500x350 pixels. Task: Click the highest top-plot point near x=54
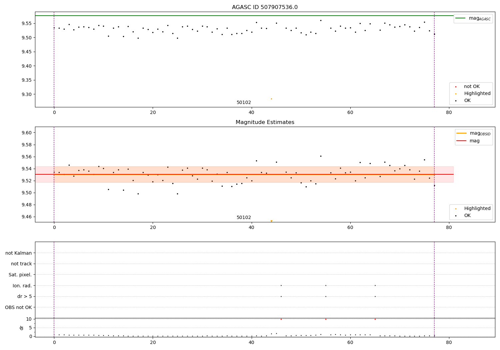click(321, 20)
